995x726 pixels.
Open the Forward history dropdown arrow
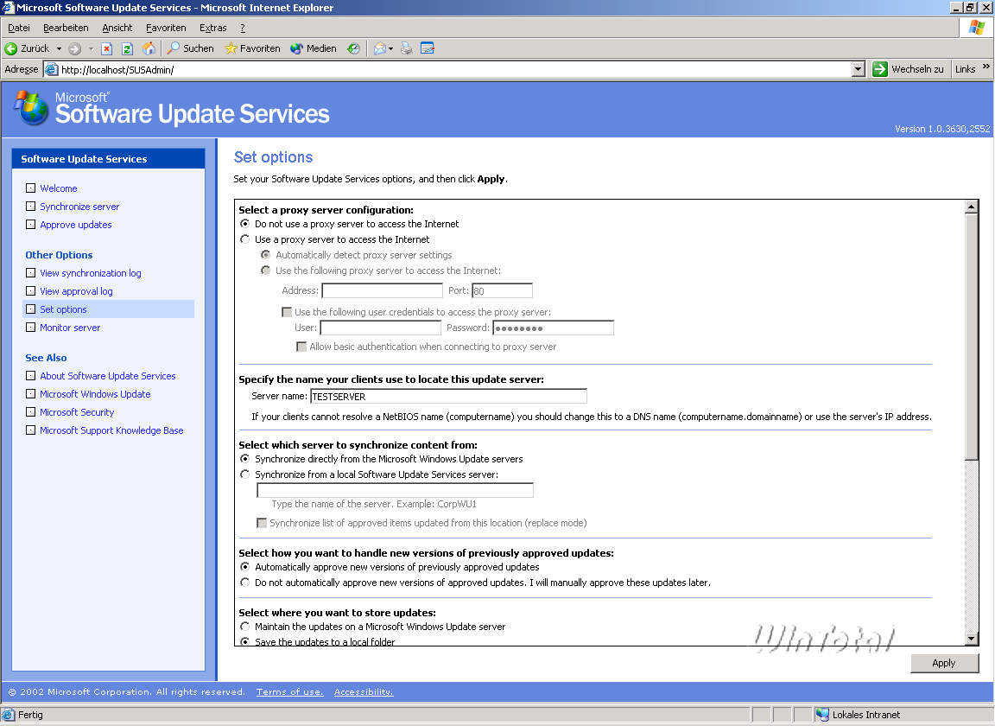[91, 48]
